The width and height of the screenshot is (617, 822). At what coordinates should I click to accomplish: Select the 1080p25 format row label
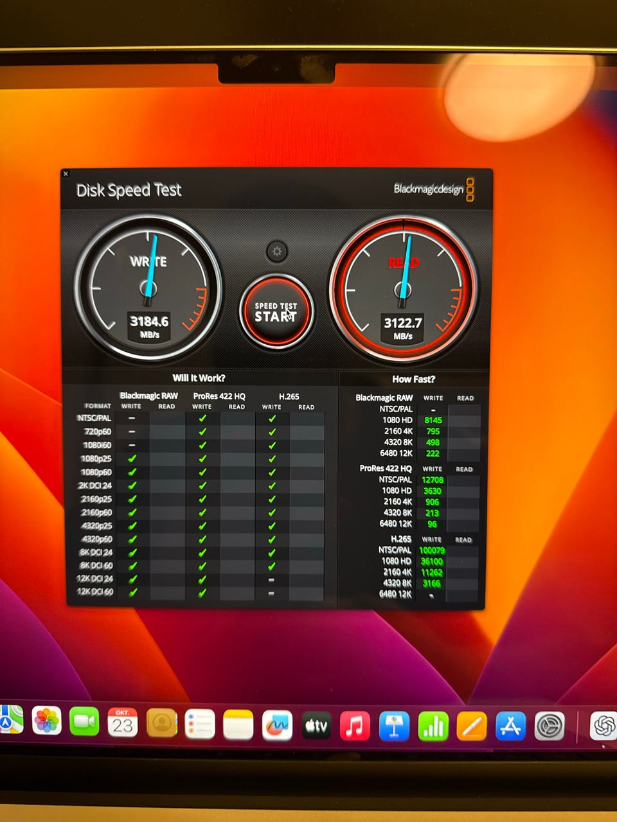96,459
